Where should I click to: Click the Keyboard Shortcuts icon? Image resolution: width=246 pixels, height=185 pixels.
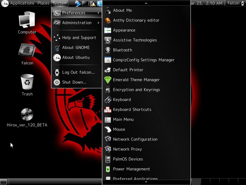(108, 109)
